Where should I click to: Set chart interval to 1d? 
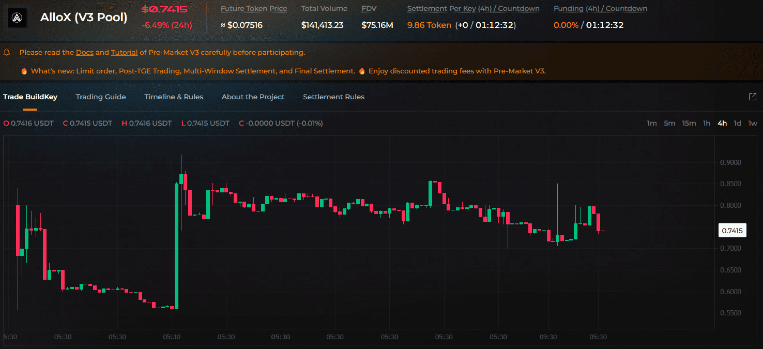[738, 123]
